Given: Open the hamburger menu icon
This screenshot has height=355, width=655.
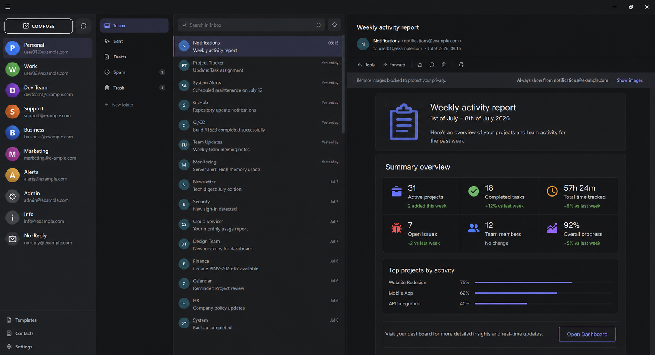Looking at the screenshot, I should 8,7.
